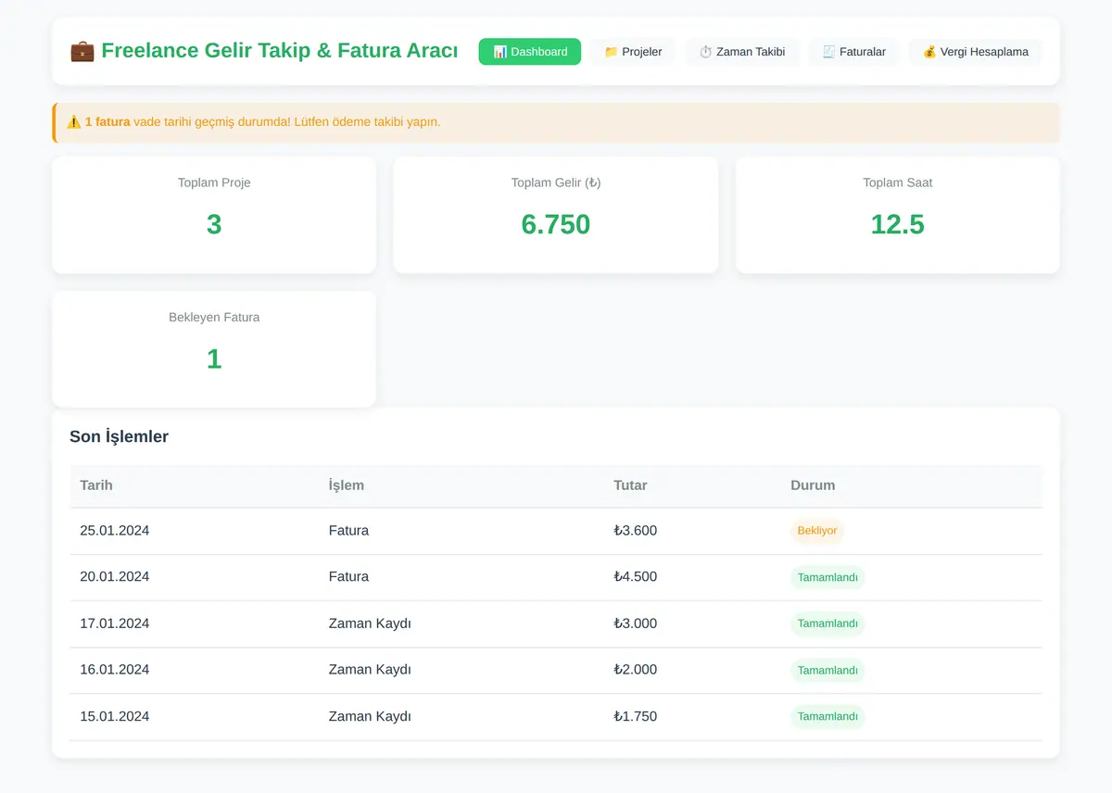Click Fatura in the 25.01.2024 row
This screenshot has height=793, width=1112.
[348, 531]
